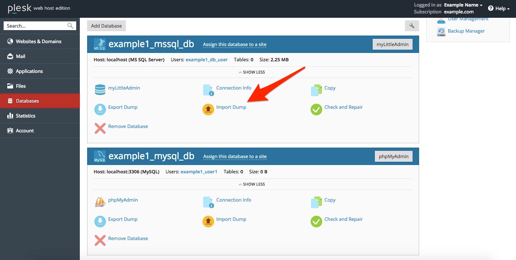Click "Host: localhost (MS SQL Server)" text
The width and height of the screenshot is (516, 260).
(129, 59)
